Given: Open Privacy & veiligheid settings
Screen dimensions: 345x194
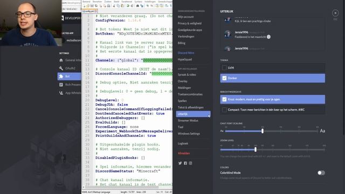Looking at the screenshot, I should (x=189, y=23).
